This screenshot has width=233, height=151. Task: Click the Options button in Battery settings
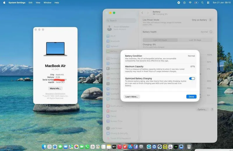[202, 109]
